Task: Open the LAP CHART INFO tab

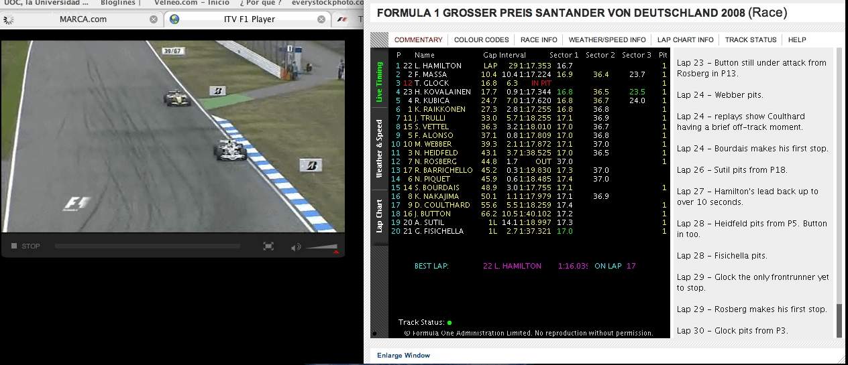Action: point(686,40)
